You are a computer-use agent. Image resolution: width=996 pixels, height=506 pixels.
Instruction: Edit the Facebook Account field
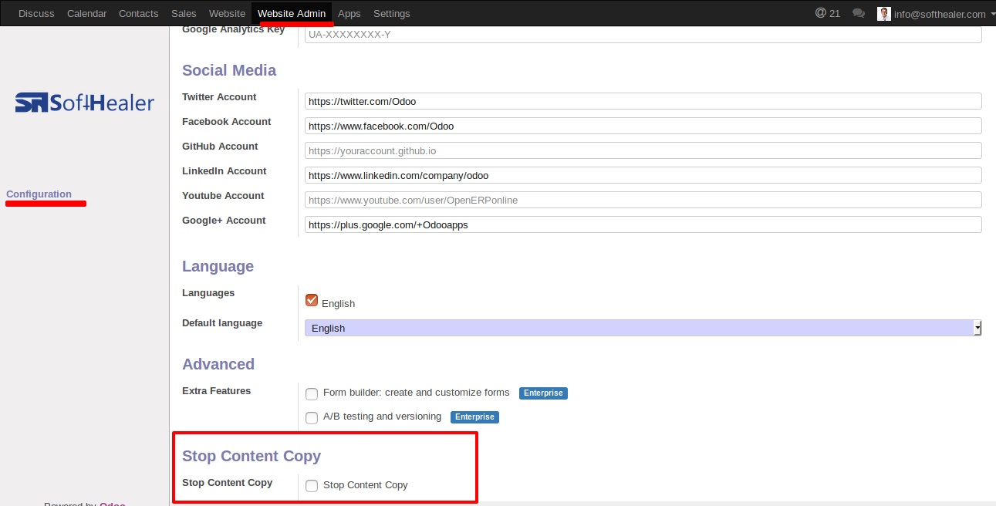tap(643, 126)
